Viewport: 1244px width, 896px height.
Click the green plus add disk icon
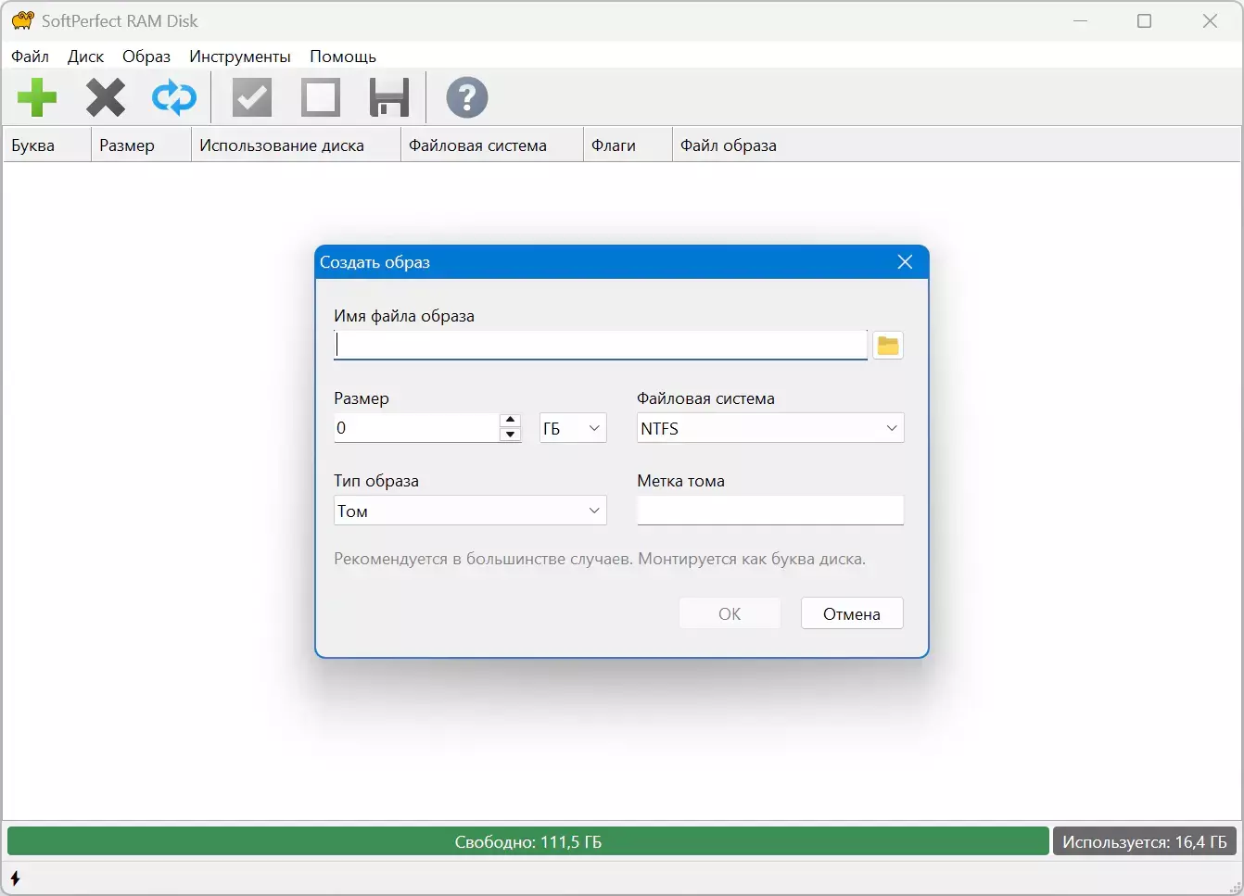click(x=37, y=97)
